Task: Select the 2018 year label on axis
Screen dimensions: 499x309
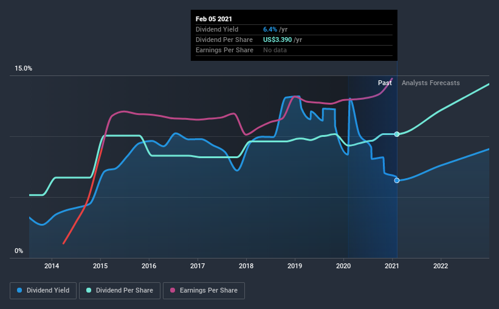Action: 246,266
